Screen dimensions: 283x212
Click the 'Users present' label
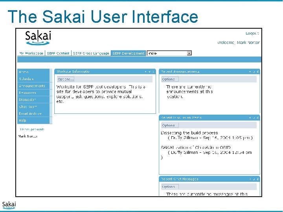32,130
